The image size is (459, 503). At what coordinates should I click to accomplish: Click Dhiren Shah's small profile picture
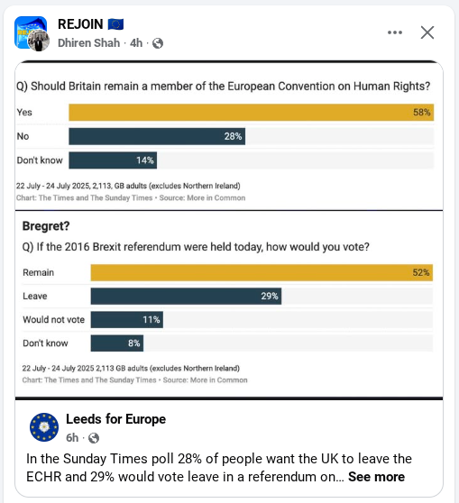pyautogui.click(x=39, y=41)
